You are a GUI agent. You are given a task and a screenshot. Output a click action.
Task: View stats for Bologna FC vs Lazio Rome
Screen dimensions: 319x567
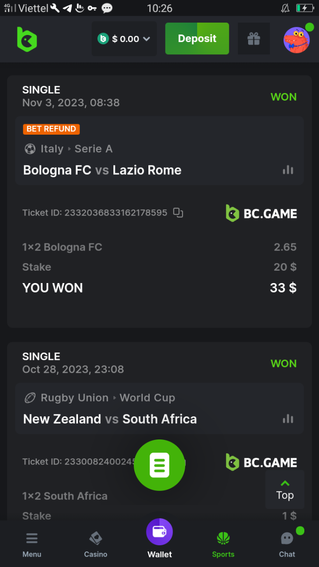point(288,170)
